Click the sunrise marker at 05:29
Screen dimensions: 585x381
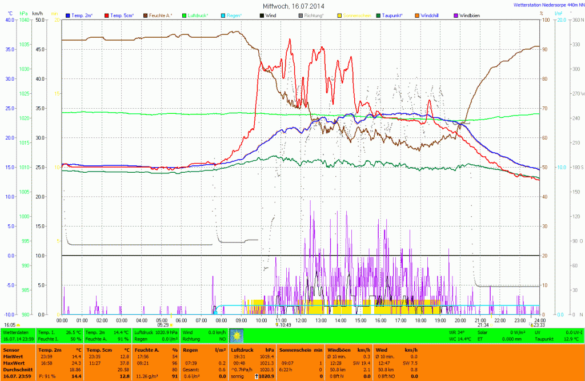tap(165, 324)
